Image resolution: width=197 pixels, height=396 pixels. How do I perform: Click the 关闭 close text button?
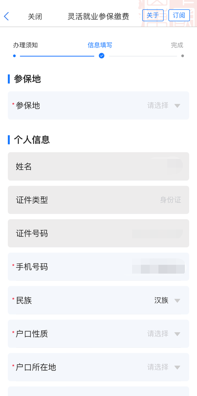tap(35, 17)
